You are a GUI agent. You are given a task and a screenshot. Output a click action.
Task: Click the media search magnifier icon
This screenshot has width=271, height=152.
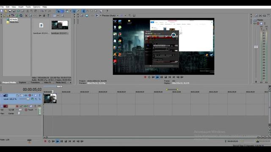tap(62, 16)
